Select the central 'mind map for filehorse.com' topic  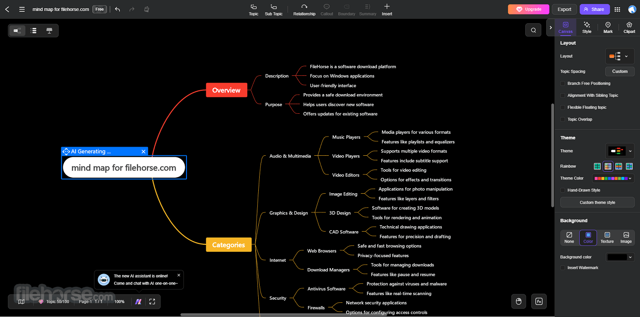tap(124, 168)
